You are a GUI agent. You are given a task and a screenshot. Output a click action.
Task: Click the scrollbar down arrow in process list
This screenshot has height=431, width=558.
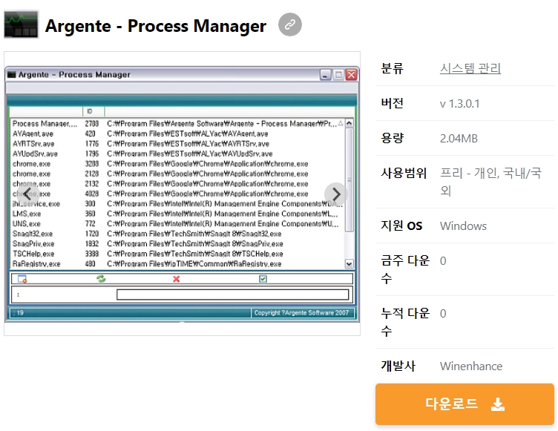pyautogui.click(x=349, y=264)
